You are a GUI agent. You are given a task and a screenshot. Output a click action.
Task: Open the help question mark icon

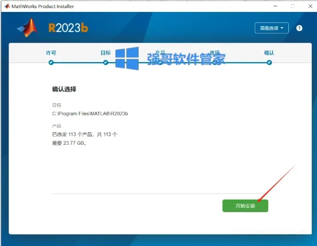click(299, 28)
